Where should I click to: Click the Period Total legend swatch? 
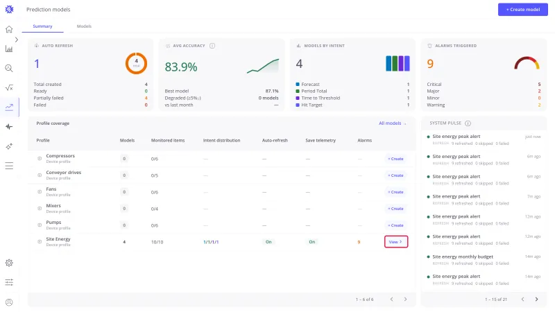coord(298,91)
